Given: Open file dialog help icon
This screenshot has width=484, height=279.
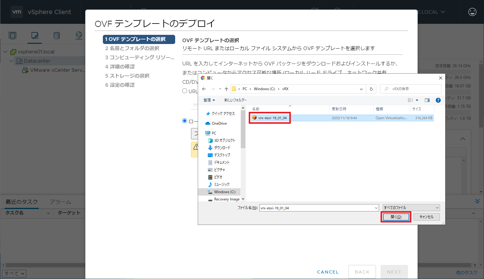Looking at the screenshot, I should tap(438, 100).
